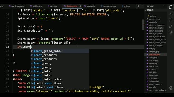
Task: Switch to the cart.php tab
Action: [52, 6]
